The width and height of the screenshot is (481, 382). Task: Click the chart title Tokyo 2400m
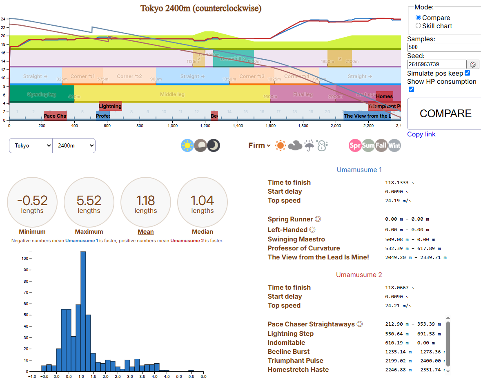[201, 8]
